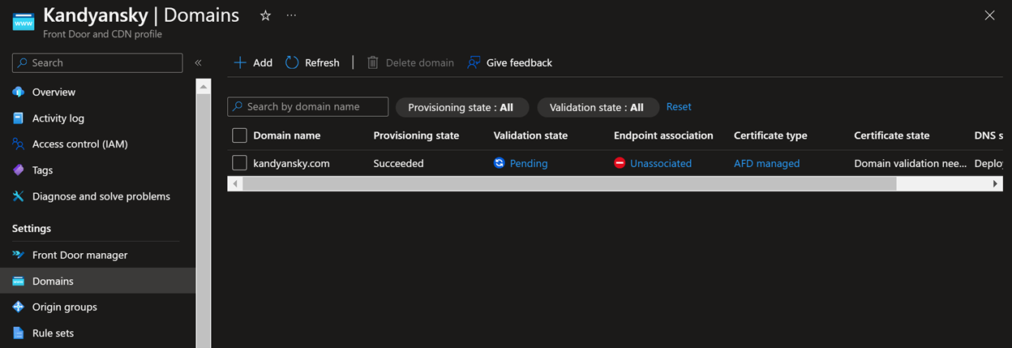Click the purple Tags icon
Image resolution: width=1012 pixels, height=348 pixels.
(x=19, y=170)
